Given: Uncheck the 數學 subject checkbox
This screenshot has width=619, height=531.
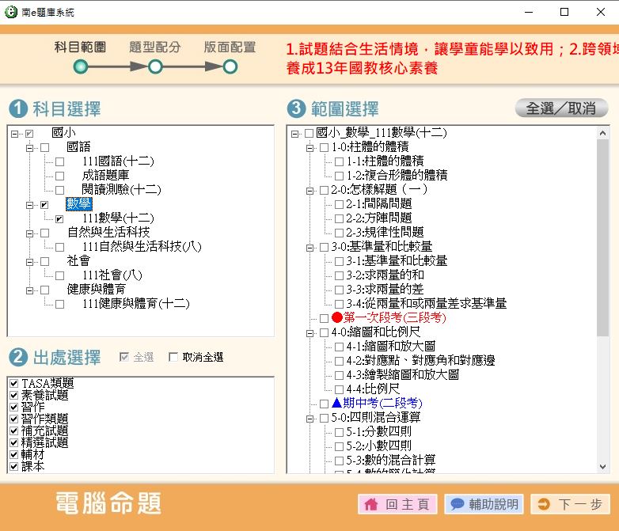Looking at the screenshot, I should pyautogui.click(x=44, y=205).
